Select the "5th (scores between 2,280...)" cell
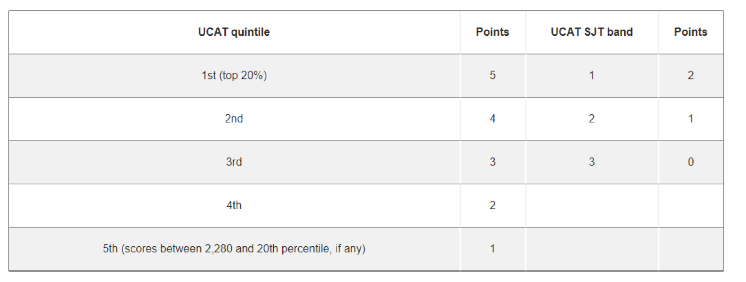This screenshot has height=282, width=746. [234, 249]
